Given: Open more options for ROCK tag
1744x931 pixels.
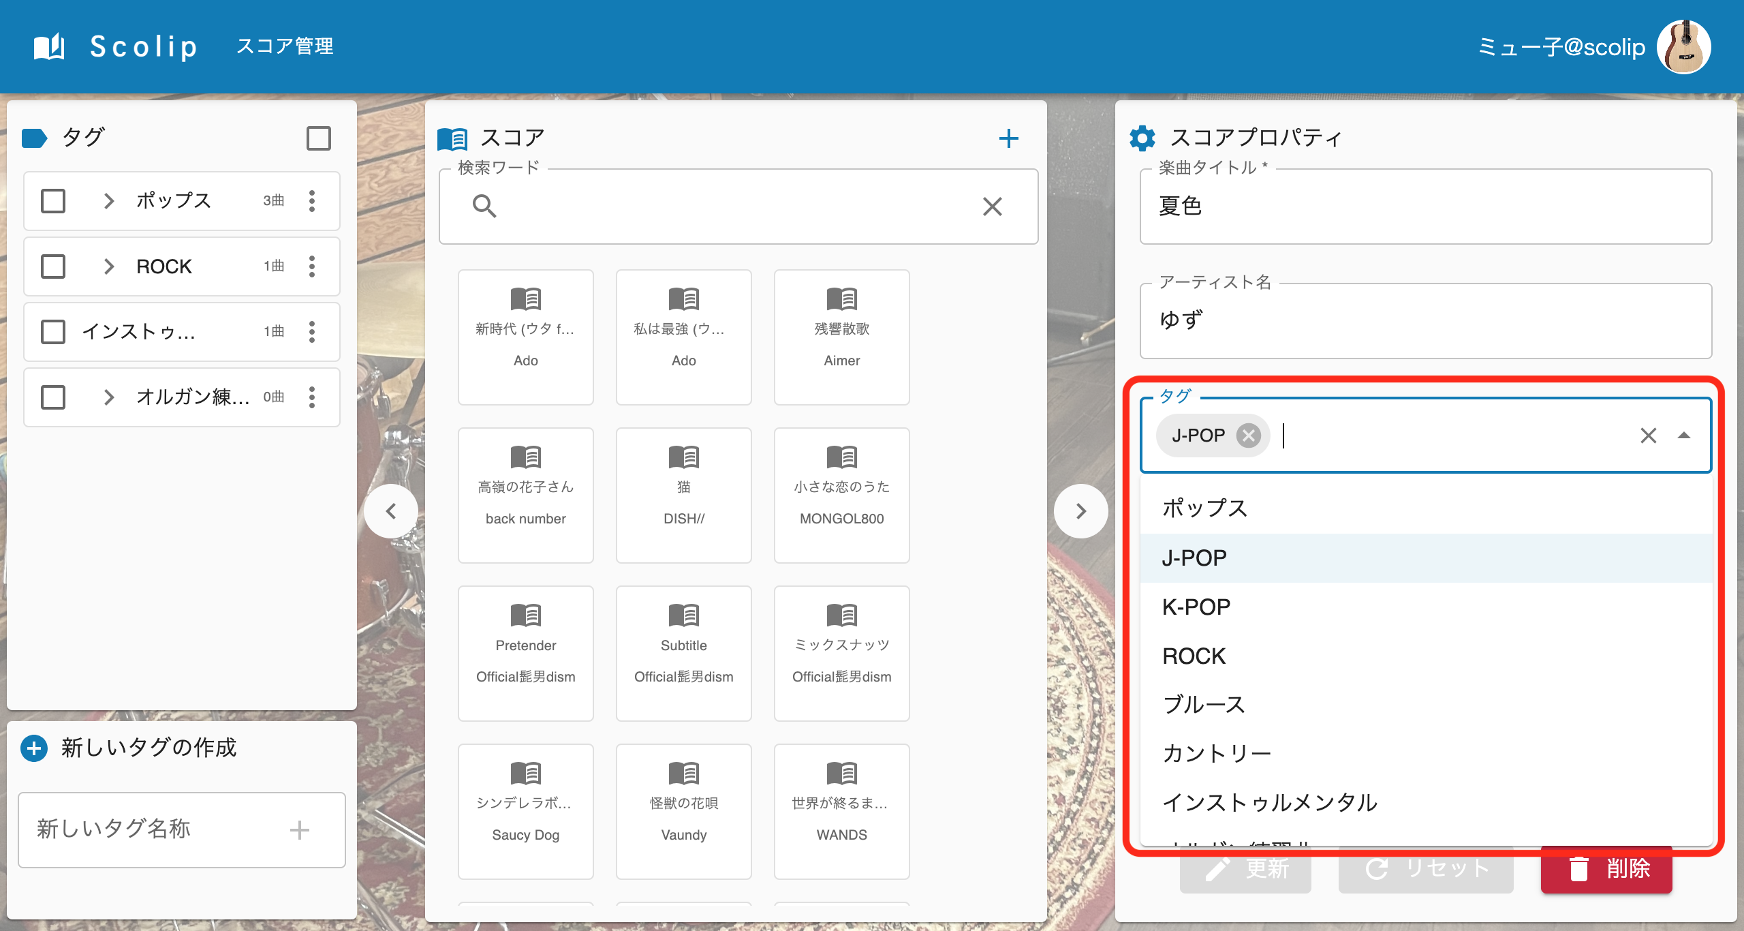Looking at the screenshot, I should click(312, 266).
